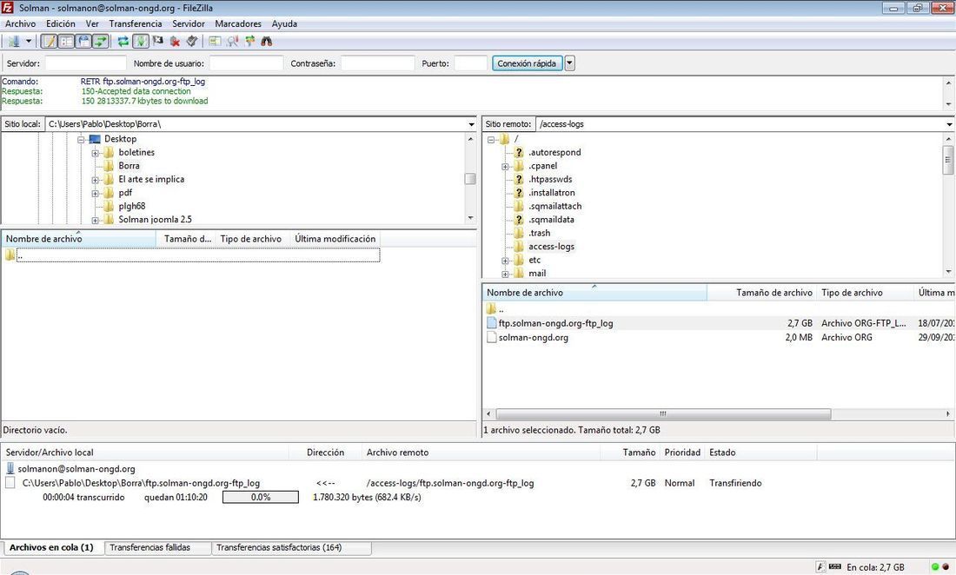Click the boletines folder icon
The width and height of the screenshot is (956, 575).
point(110,152)
